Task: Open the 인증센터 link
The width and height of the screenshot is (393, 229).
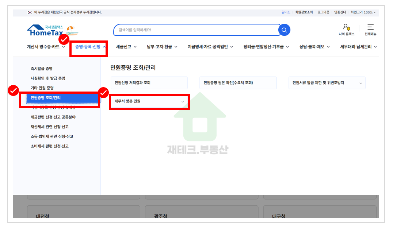Action: pos(340,12)
